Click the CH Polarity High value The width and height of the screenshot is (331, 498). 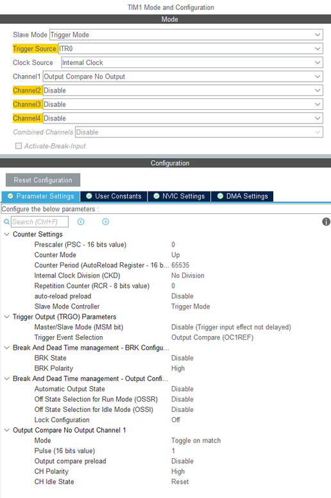(178, 472)
